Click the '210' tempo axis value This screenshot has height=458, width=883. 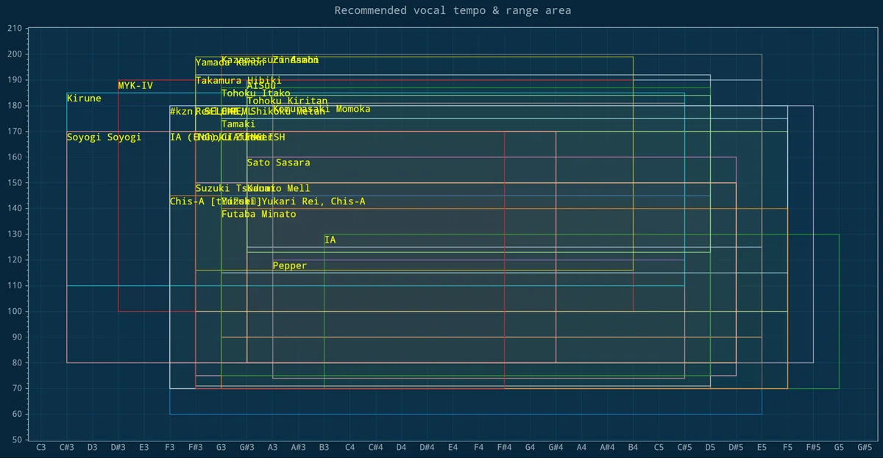pos(14,29)
